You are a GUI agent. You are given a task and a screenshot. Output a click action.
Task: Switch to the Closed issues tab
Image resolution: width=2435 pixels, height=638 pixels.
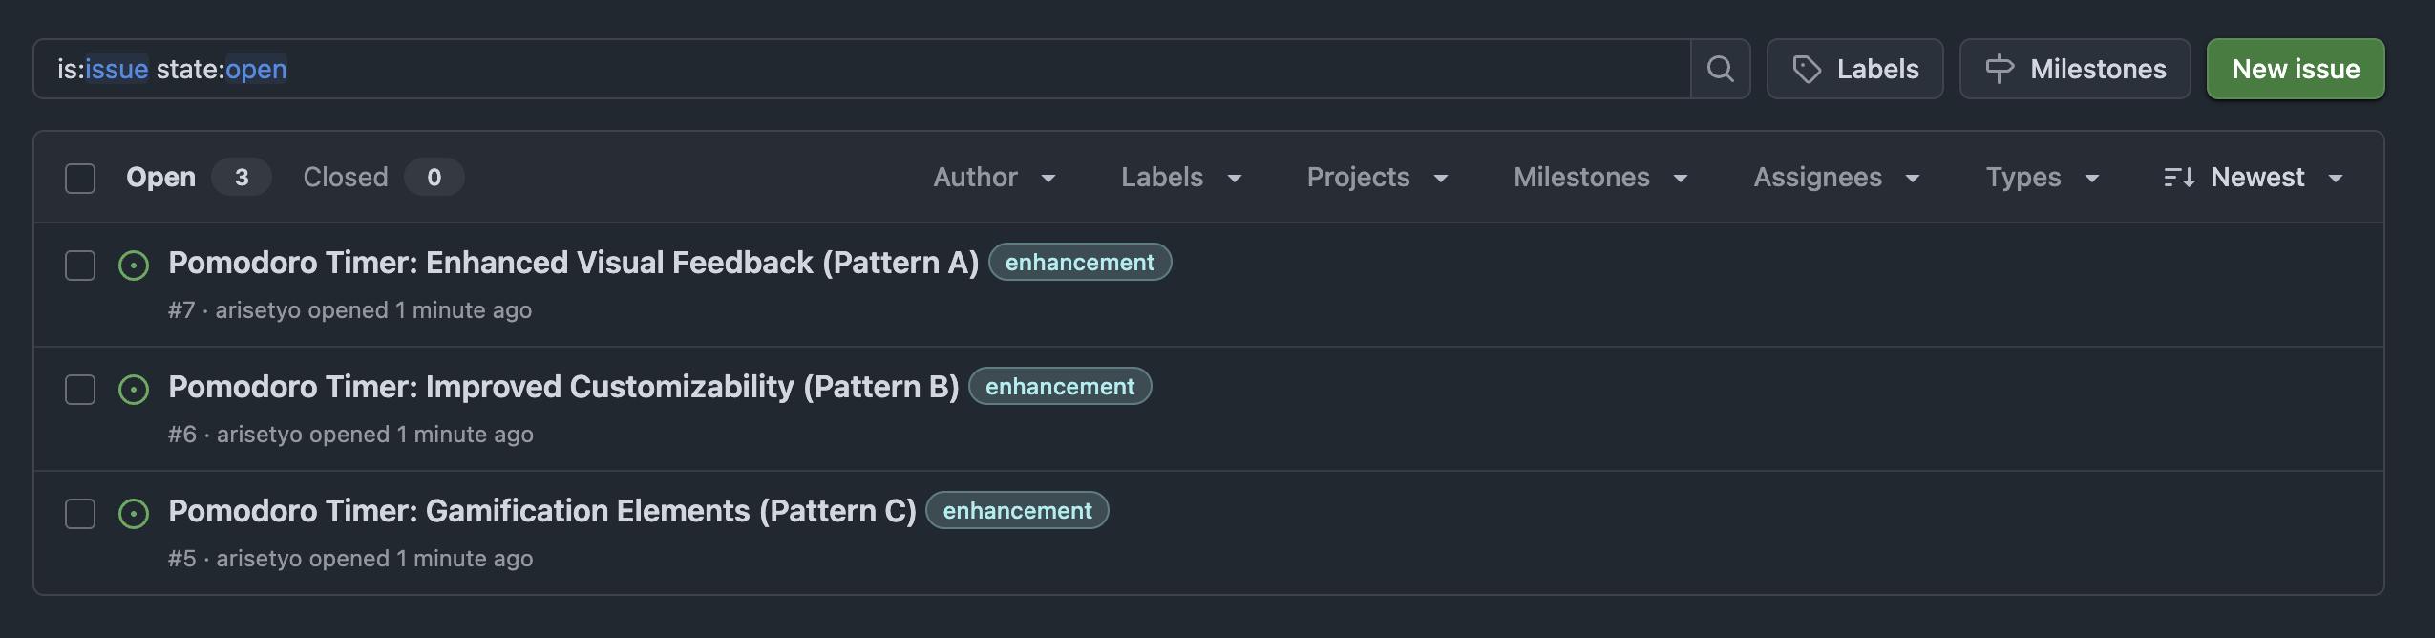tap(346, 178)
